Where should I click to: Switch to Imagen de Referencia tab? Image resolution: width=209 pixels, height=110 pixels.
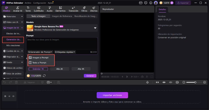62,16
